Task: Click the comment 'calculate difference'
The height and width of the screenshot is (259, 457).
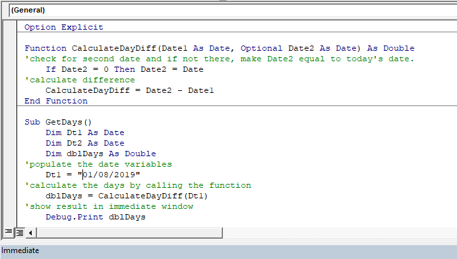Action: pyautogui.click(x=80, y=80)
